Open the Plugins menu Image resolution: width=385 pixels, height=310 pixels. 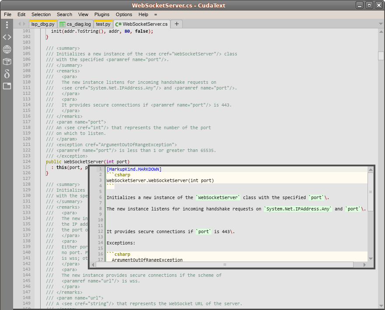[x=102, y=14]
